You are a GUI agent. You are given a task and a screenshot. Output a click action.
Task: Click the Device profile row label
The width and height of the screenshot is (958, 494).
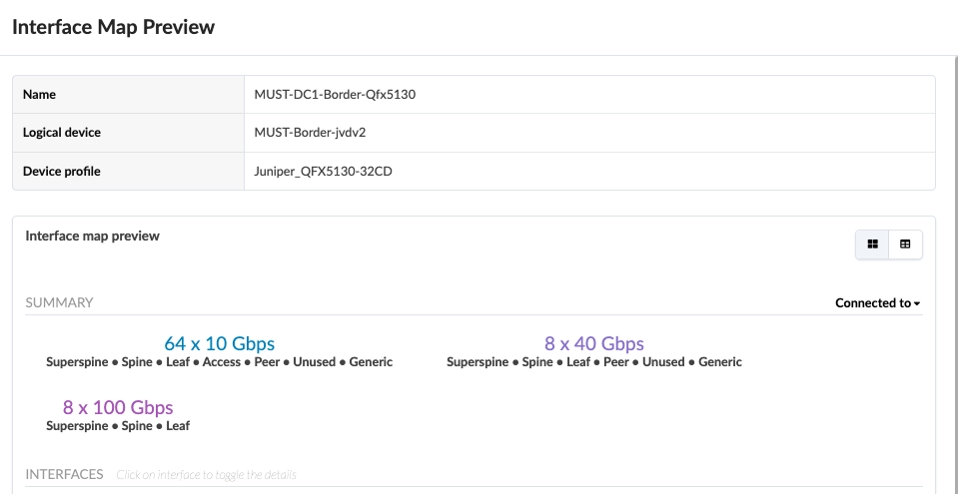(x=62, y=171)
